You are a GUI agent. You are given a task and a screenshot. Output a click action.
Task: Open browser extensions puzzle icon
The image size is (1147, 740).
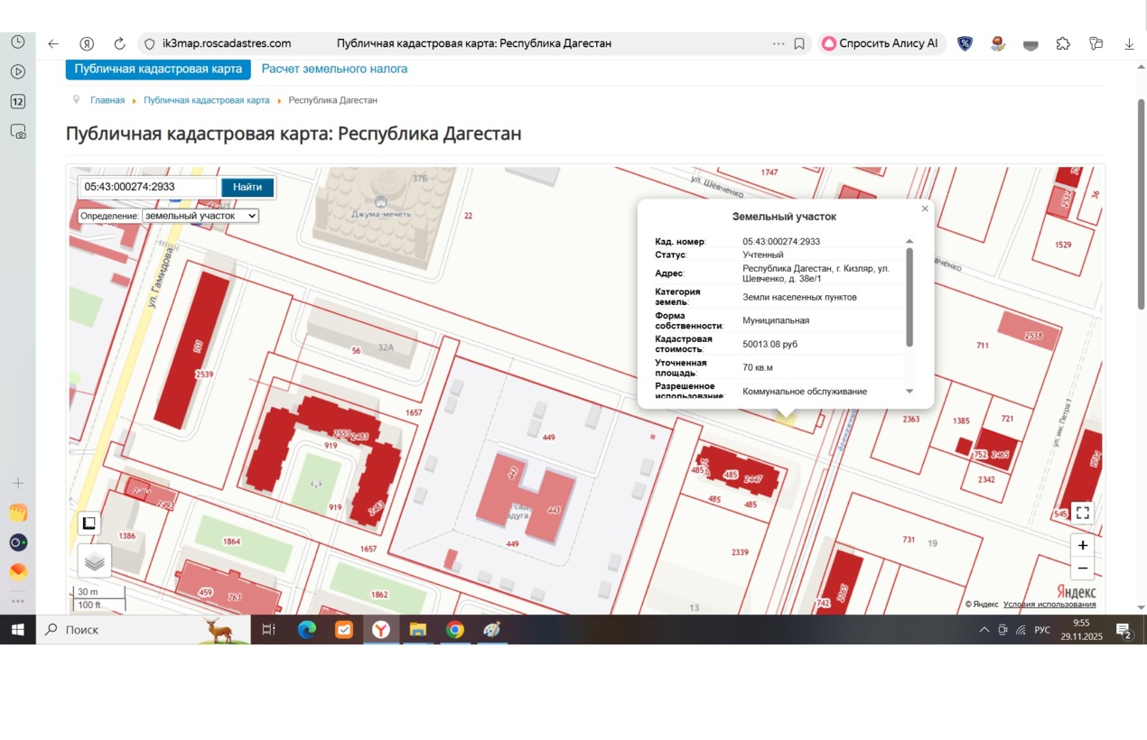click(x=1063, y=43)
